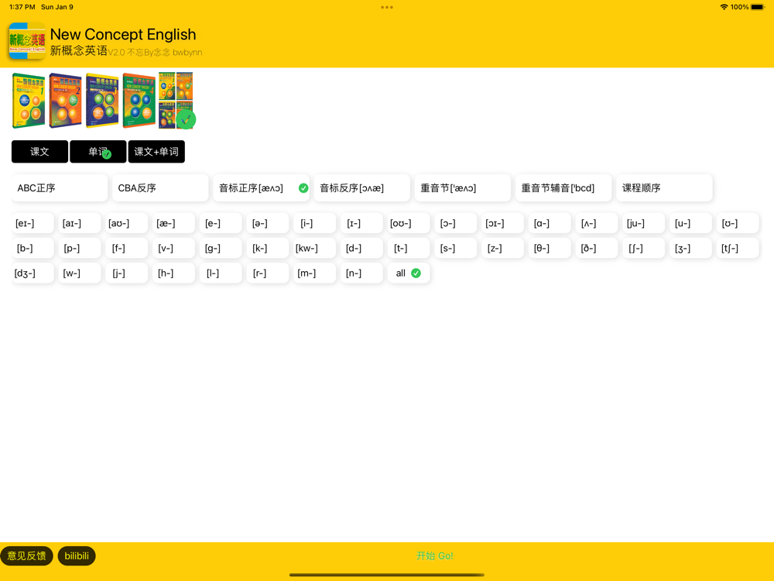Filter by consonant [θ-]

click(550, 248)
